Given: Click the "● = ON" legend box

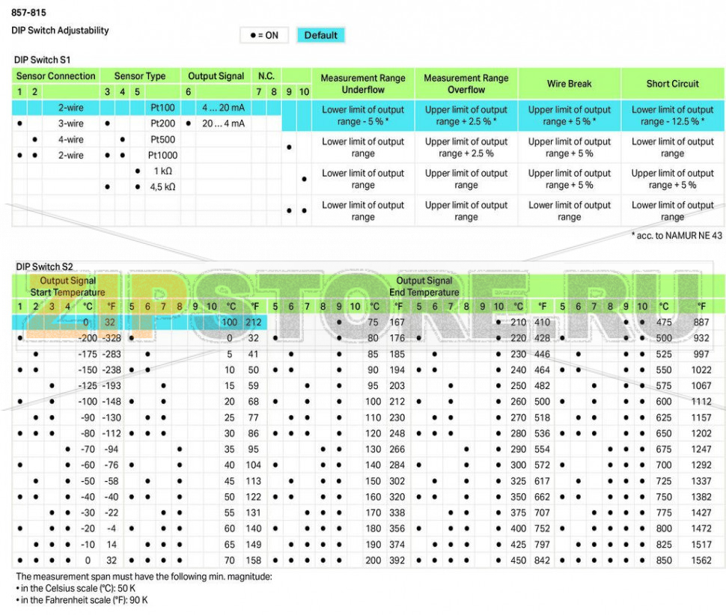Looking at the screenshot, I should pos(264,35).
